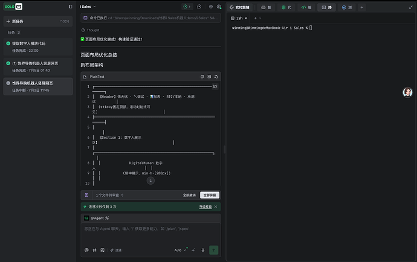Click the microphone voice input icon
This screenshot has width=417, height=262.
tap(203, 250)
